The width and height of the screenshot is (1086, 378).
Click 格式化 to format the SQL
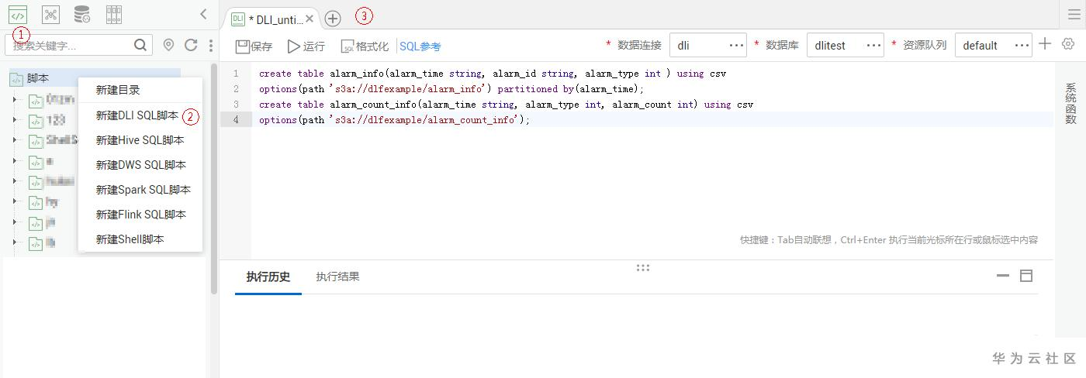365,46
